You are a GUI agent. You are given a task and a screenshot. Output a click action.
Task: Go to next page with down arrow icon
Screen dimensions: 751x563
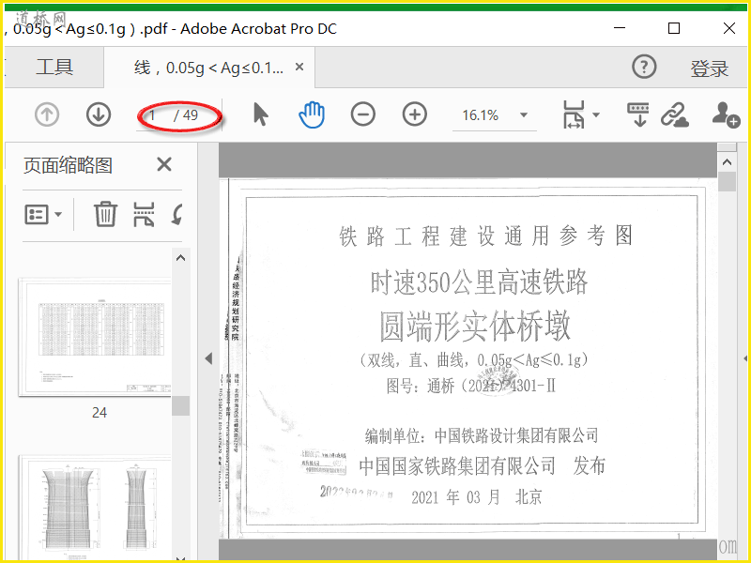99,114
